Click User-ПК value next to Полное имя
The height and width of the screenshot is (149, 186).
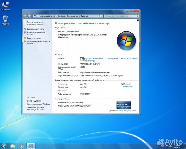[83, 87]
